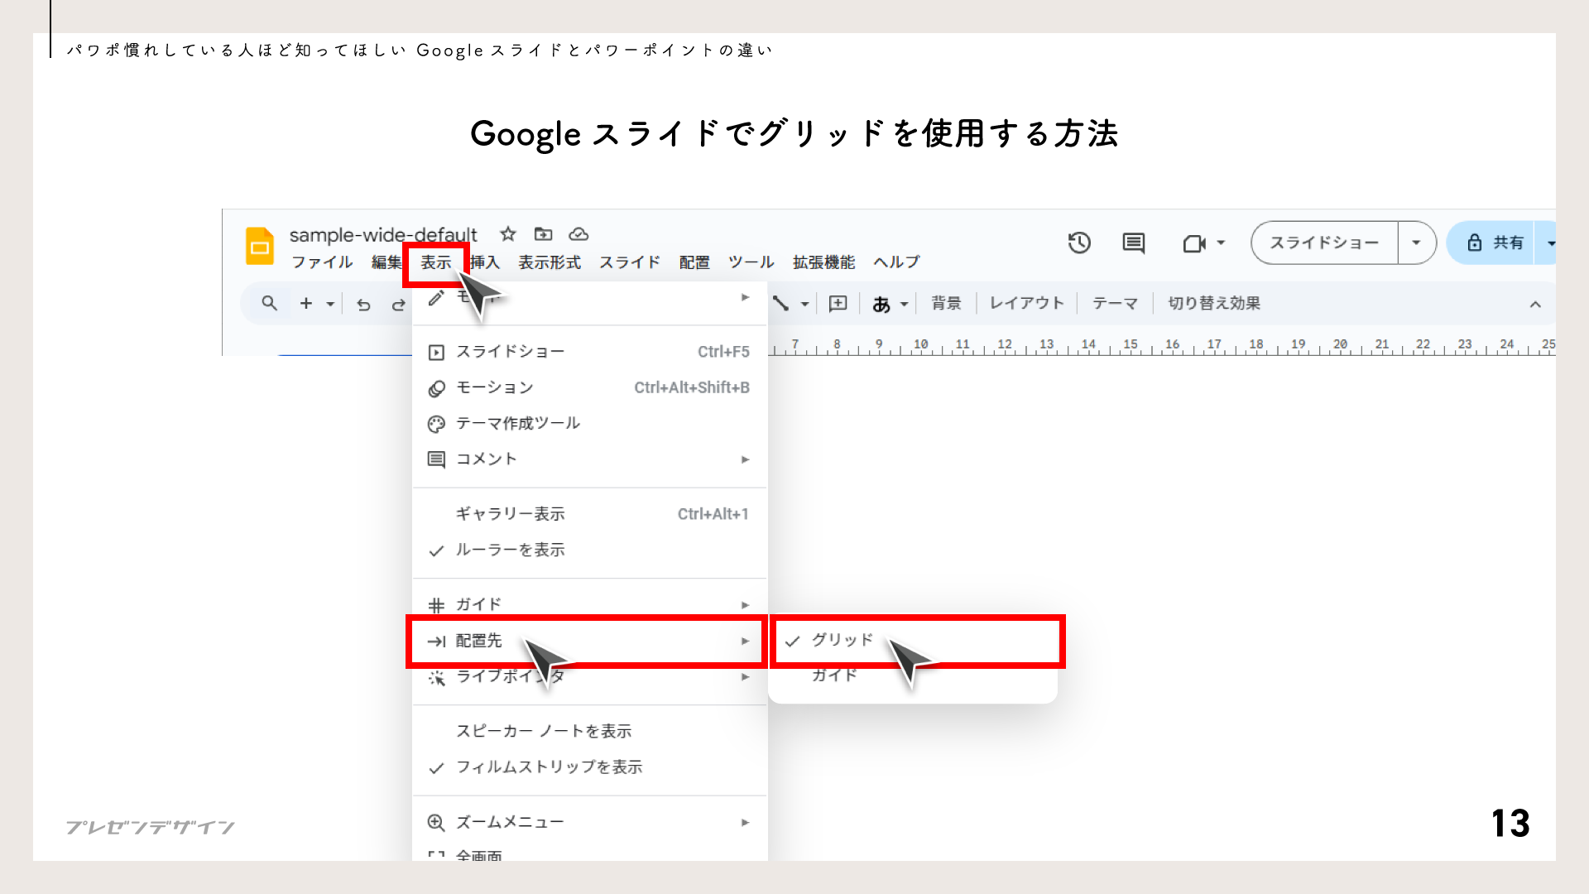Toggle ルーラーを表示 checkmark option
The width and height of the screenshot is (1589, 894).
pyautogui.click(x=589, y=550)
